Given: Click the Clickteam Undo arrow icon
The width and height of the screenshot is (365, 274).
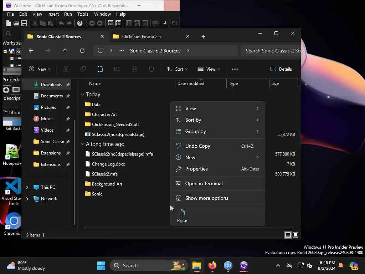Looking at the screenshot, I should [61, 23].
